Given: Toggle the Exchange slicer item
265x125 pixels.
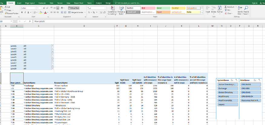Looking at the screenshot, I should pyautogui.click(x=228, y=88).
